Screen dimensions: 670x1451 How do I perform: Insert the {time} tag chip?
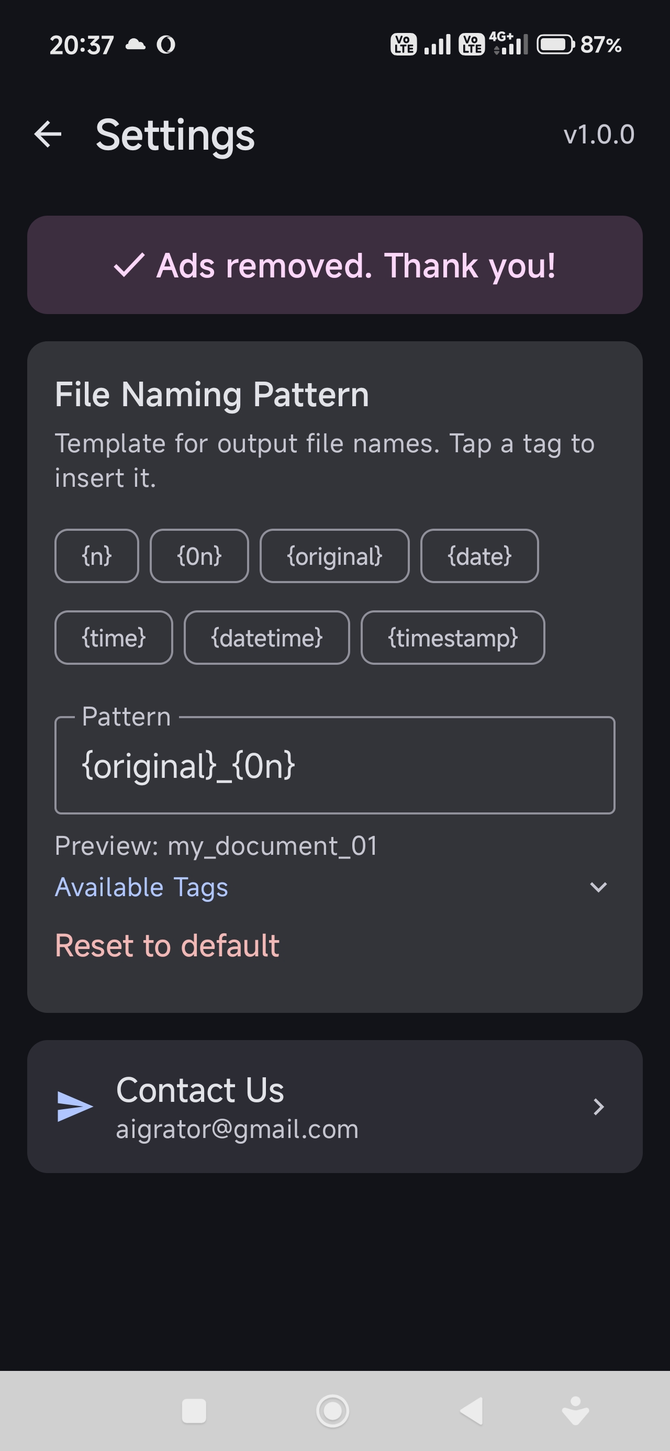point(114,638)
